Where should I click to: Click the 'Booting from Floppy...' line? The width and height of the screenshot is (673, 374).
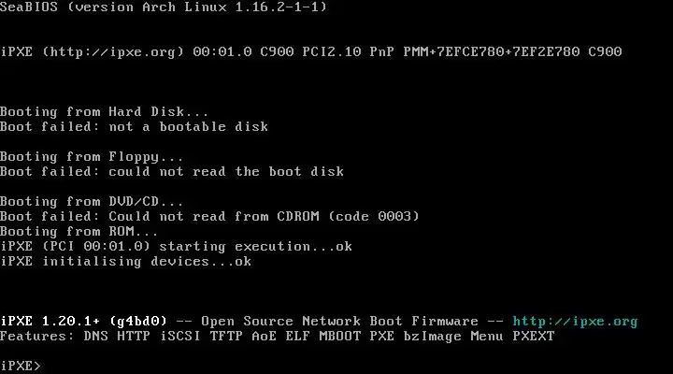[x=92, y=157]
